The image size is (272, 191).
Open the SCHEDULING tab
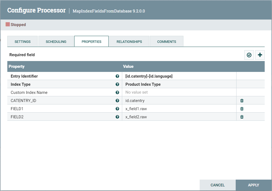coord(56,42)
